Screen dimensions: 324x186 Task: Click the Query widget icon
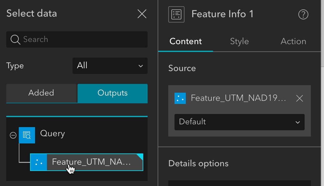[27, 135]
